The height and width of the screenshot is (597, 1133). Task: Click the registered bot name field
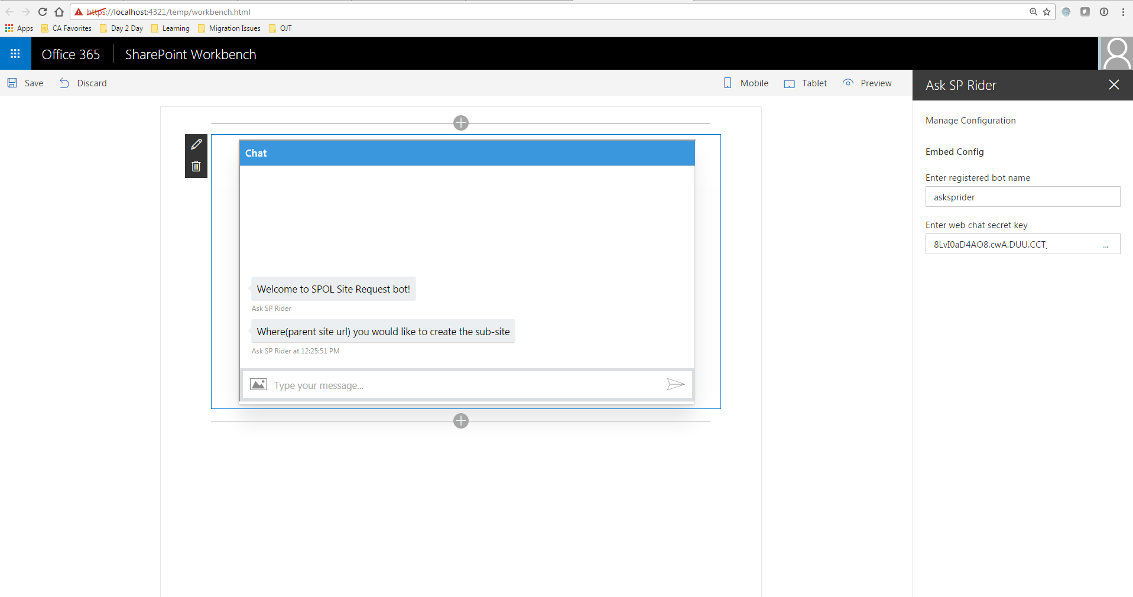pyautogui.click(x=1022, y=197)
